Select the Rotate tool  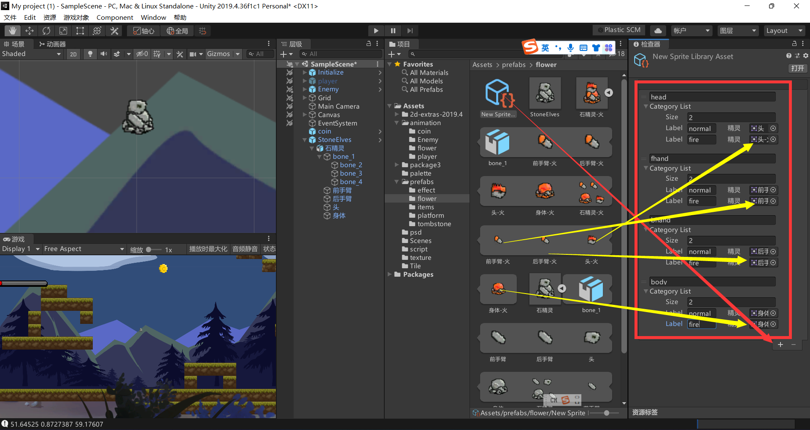(46, 30)
